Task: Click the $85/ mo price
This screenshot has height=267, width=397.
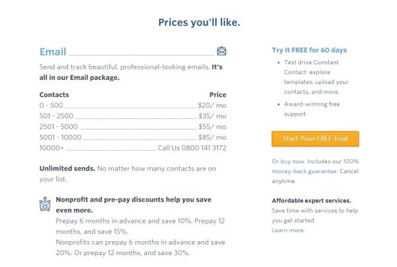Action: click(212, 137)
